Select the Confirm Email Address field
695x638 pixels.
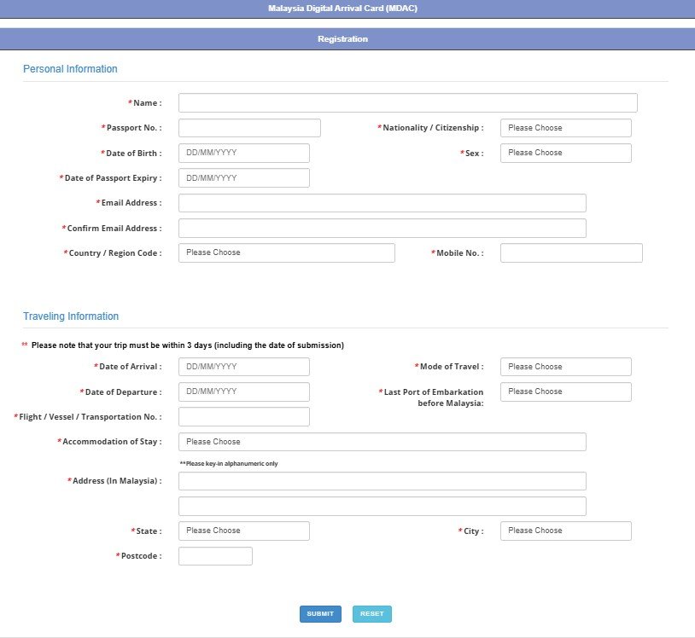pyautogui.click(x=381, y=228)
